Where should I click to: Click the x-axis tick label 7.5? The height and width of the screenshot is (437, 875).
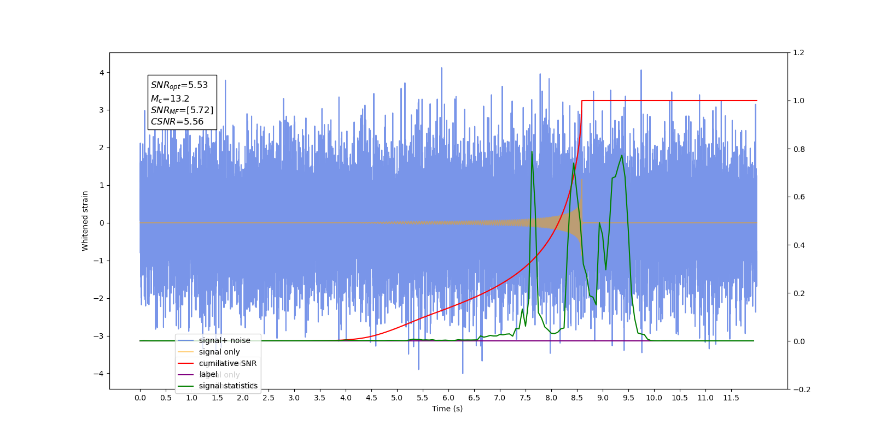(x=526, y=398)
